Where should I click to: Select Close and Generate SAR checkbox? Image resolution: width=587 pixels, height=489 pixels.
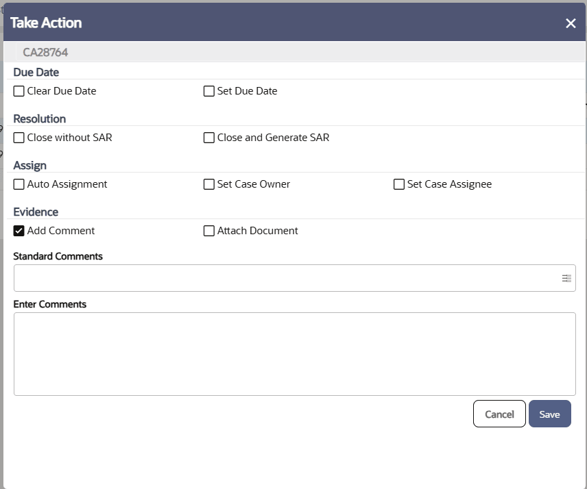209,138
